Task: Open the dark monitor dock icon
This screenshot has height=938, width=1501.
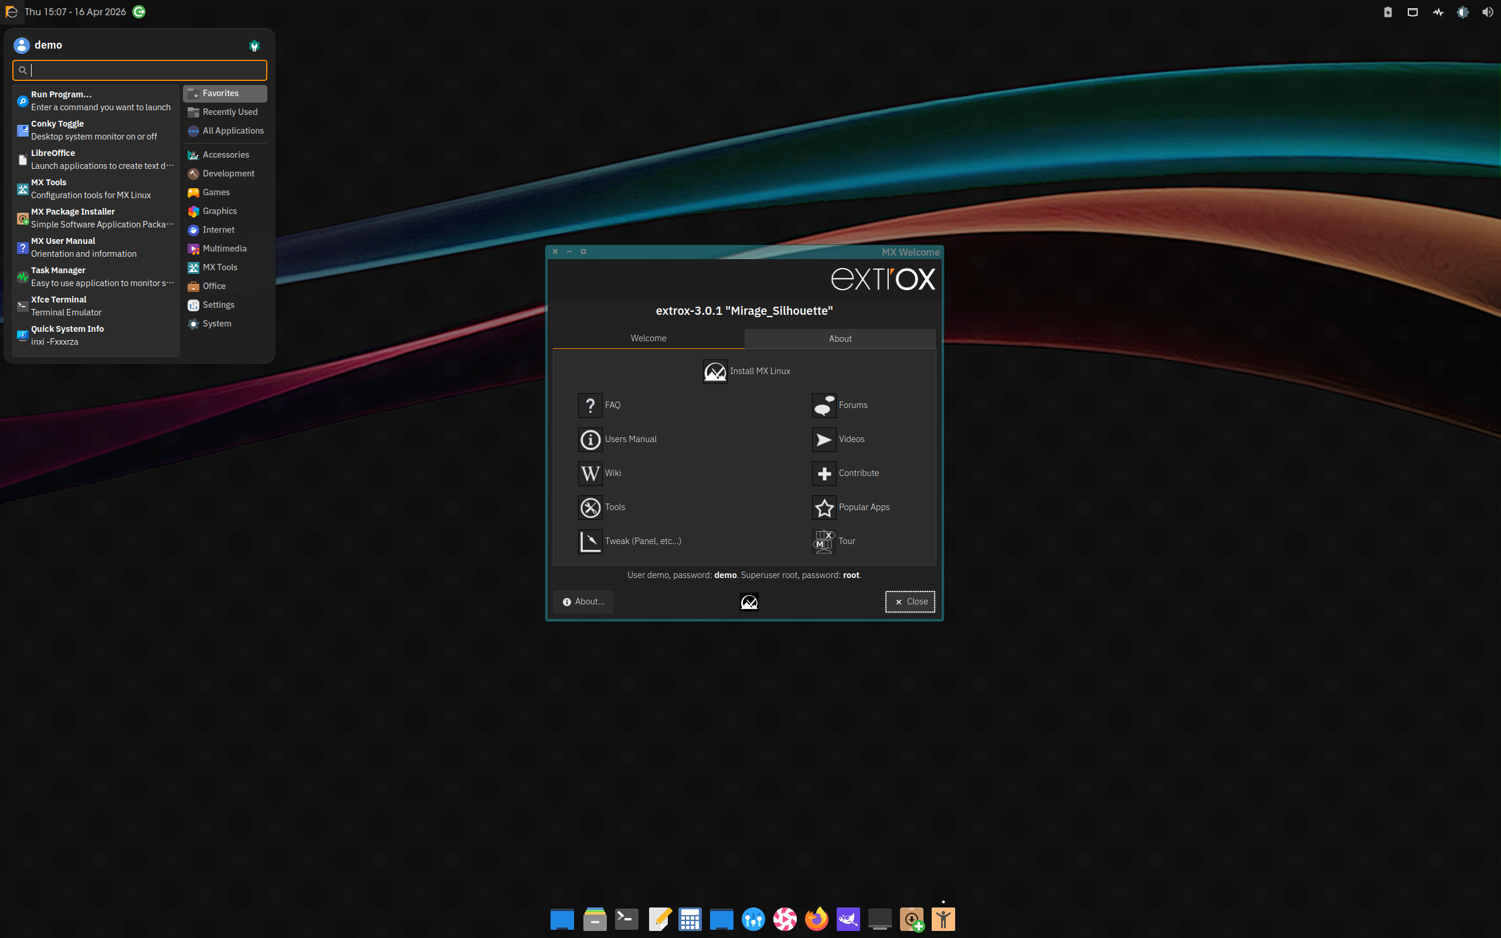Action: click(879, 919)
